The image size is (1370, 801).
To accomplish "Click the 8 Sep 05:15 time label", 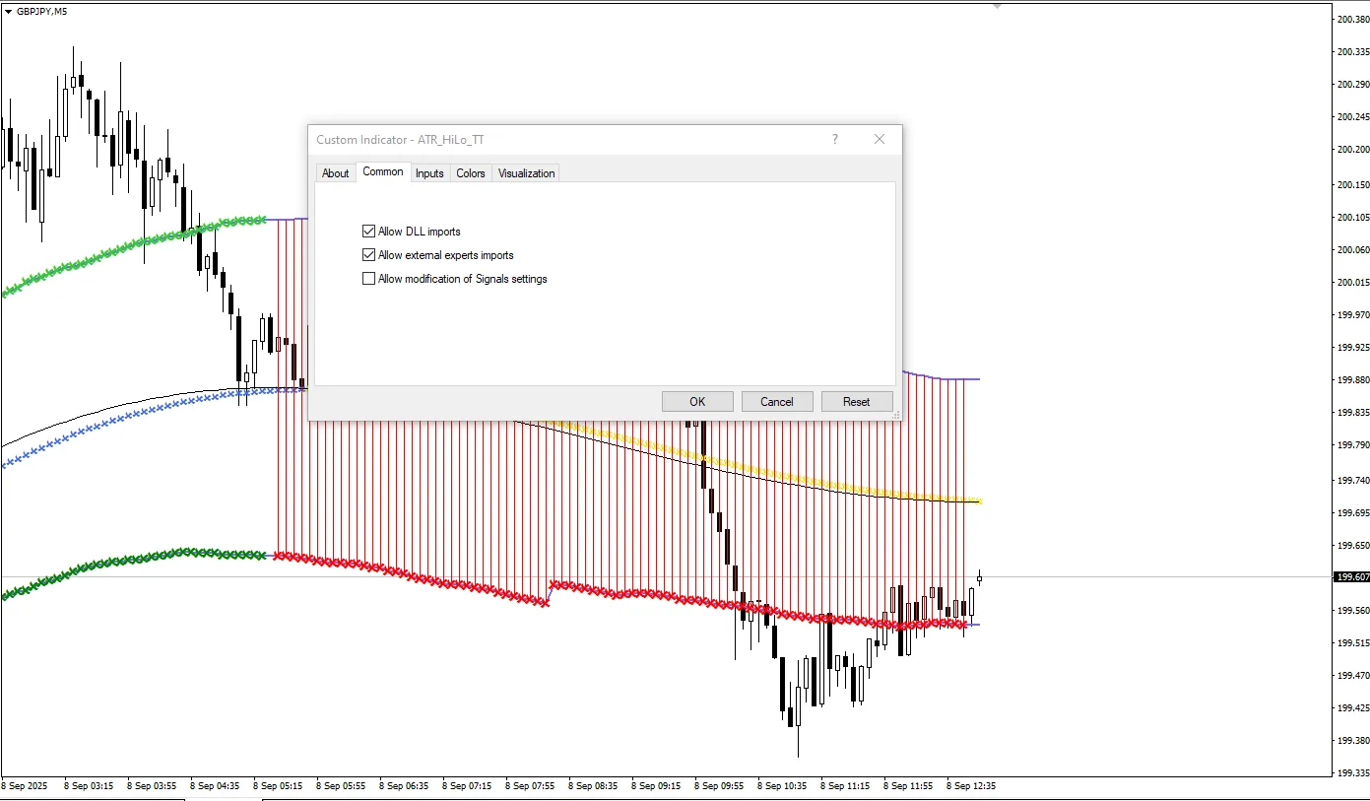I will click(x=280, y=786).
